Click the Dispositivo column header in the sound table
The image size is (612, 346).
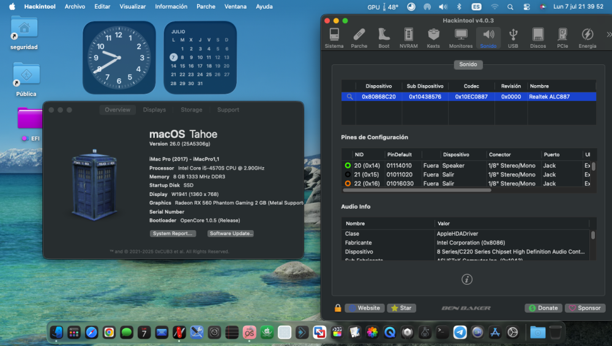(379, 86)
